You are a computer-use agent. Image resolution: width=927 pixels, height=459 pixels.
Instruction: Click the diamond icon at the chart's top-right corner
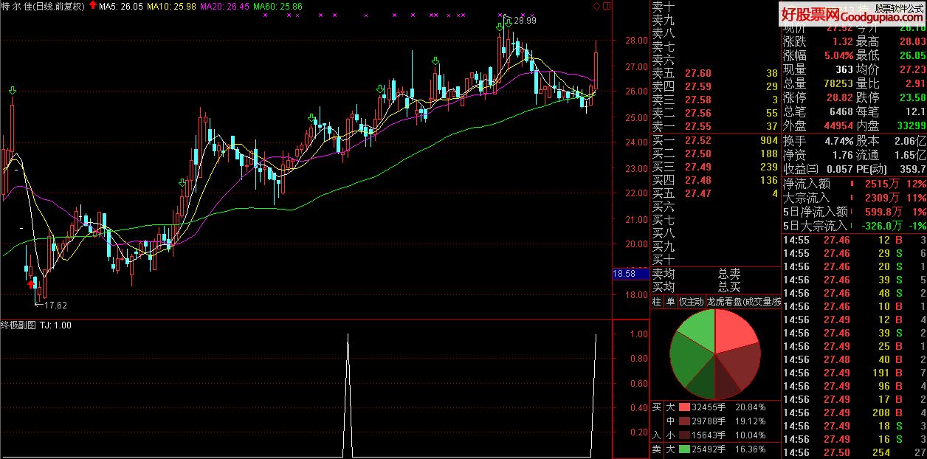click(596, 6)
